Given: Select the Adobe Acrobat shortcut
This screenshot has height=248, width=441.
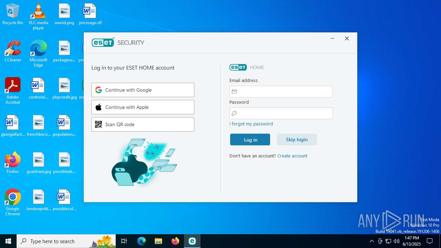Looking at the screenshot, I should [13, 91].
